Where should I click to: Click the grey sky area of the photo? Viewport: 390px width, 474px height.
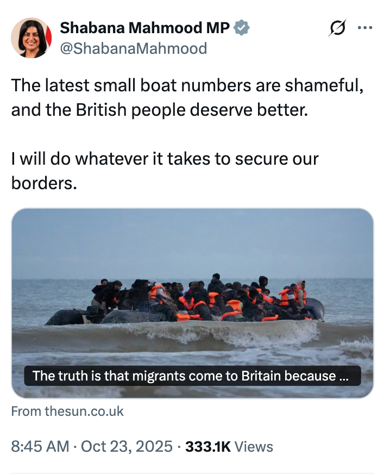click(192, 239)
